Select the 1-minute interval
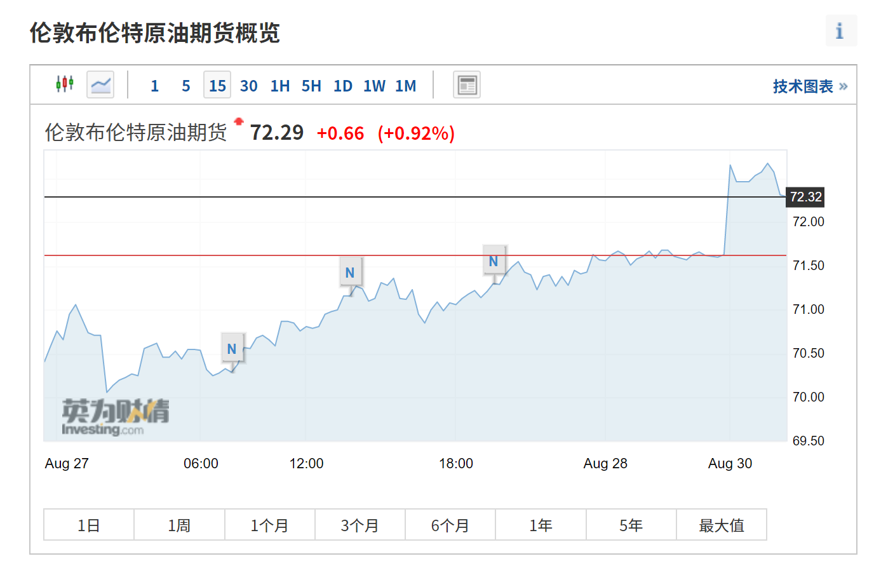This screenshot has height=568, width=874. point(154,86)
